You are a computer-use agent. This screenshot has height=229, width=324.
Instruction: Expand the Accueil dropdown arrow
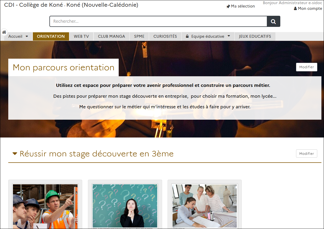[27, 36]
